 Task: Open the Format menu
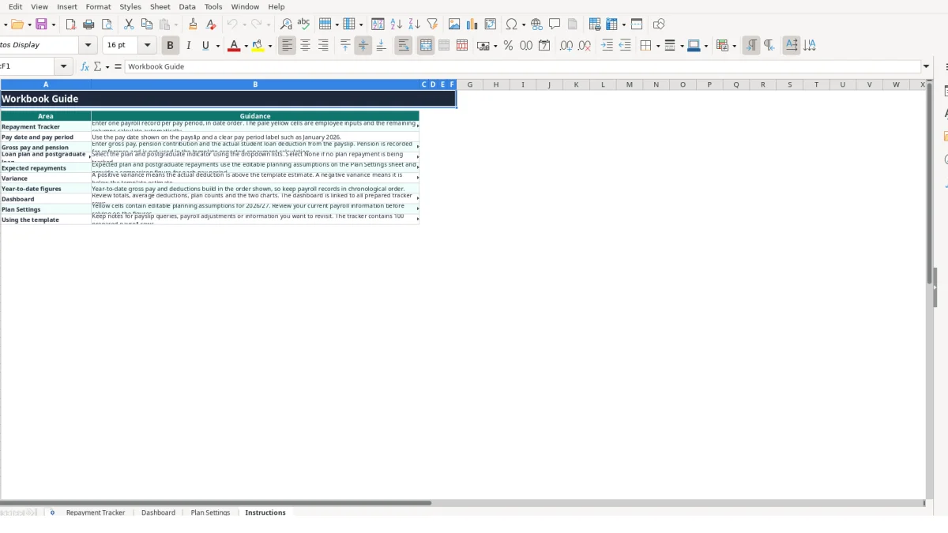(98, 6)
